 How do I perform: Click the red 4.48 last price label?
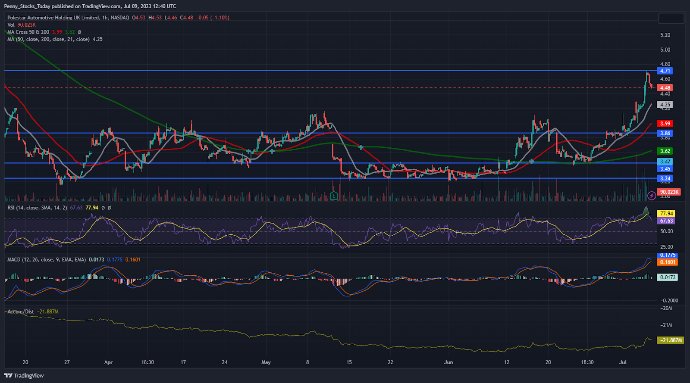tap(665, 88)
